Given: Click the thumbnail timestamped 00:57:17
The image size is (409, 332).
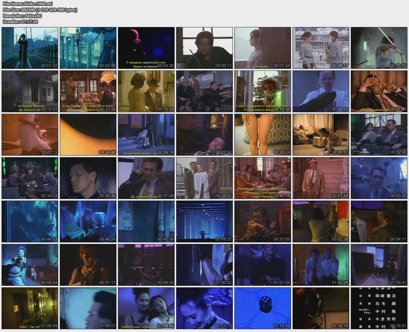Looking at the screenshot, I should [88, 265].
